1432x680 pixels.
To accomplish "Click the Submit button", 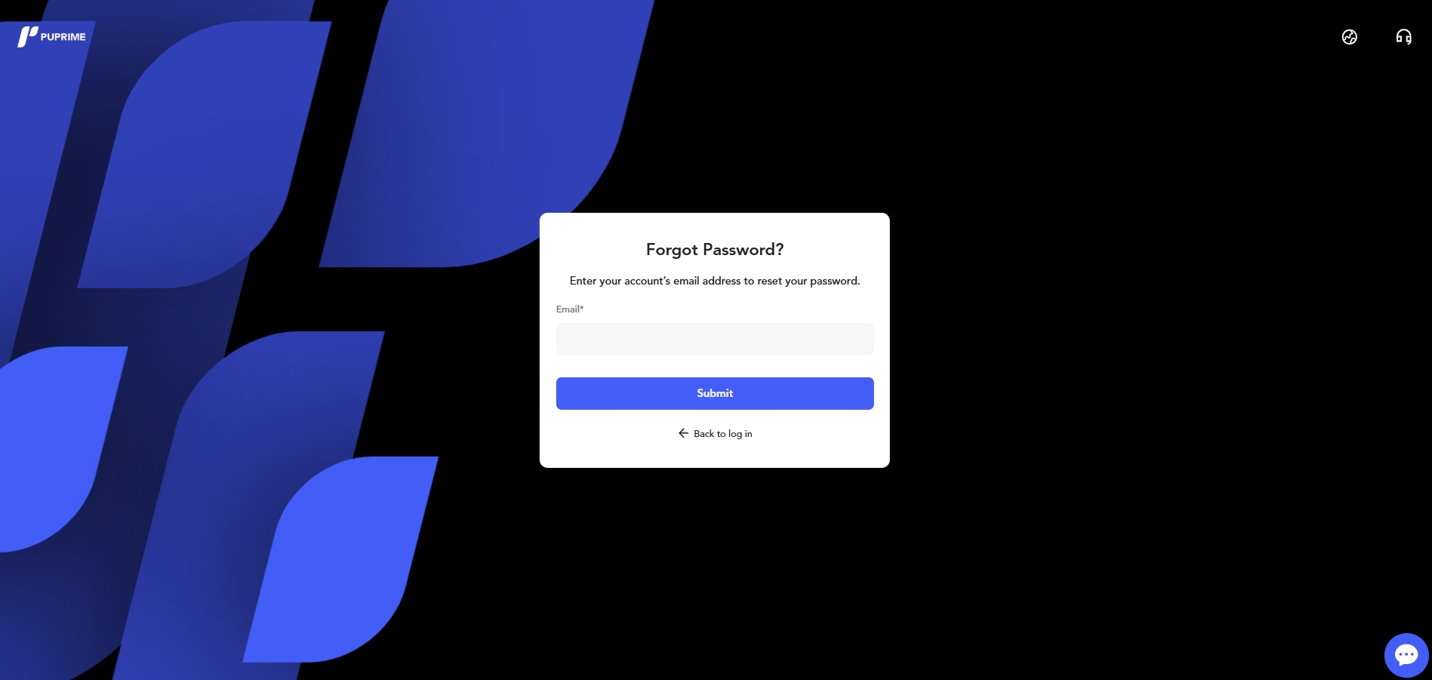I will (715, 393).
